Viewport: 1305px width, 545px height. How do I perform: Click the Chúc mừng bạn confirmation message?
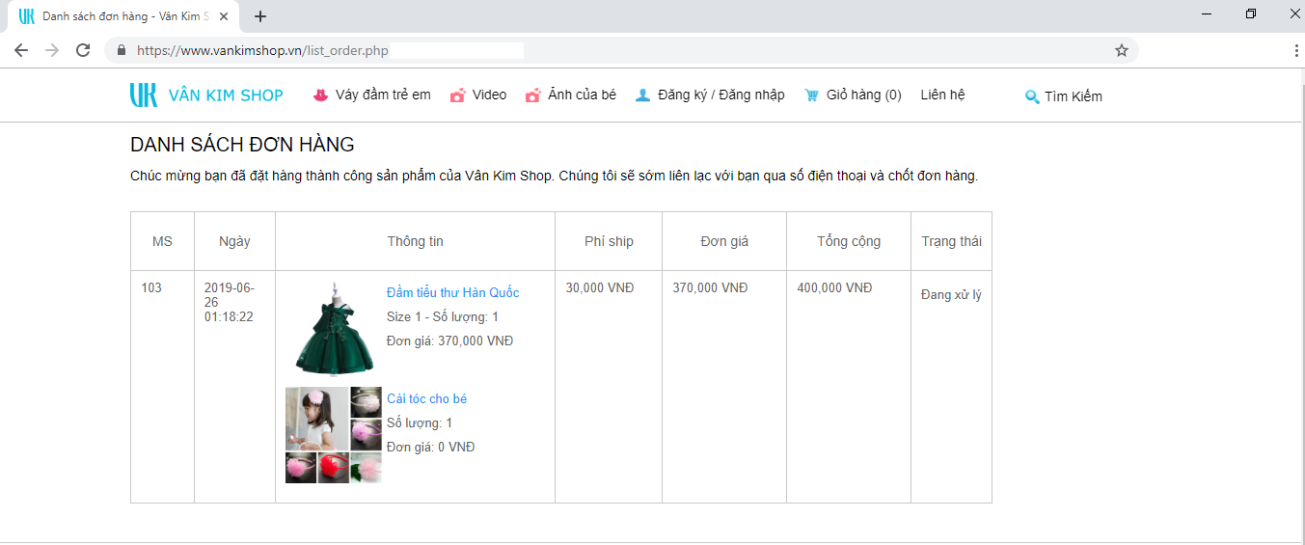(554, 176)
